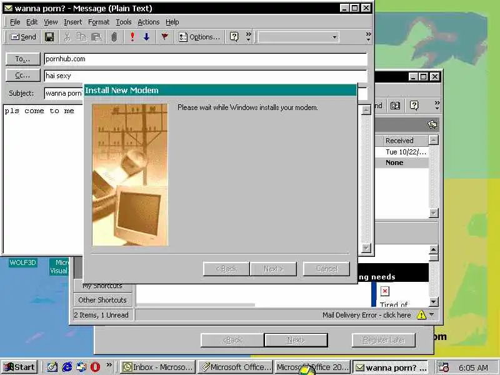Click Next in Install New Modem dialog

coord(273,269)
